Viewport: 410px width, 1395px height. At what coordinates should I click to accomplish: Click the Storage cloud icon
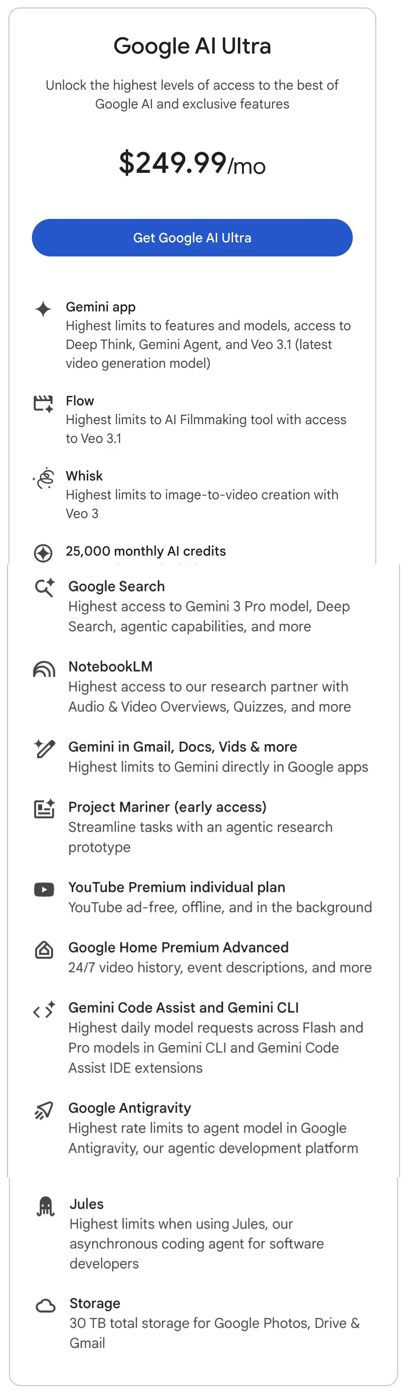pyautogui.click(x=46, y=1306)
